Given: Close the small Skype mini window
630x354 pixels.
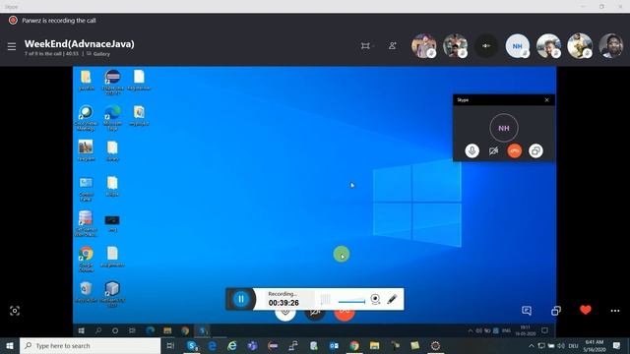Looking at the screenshot, I should pyautogui.click(x=547, y=100).
